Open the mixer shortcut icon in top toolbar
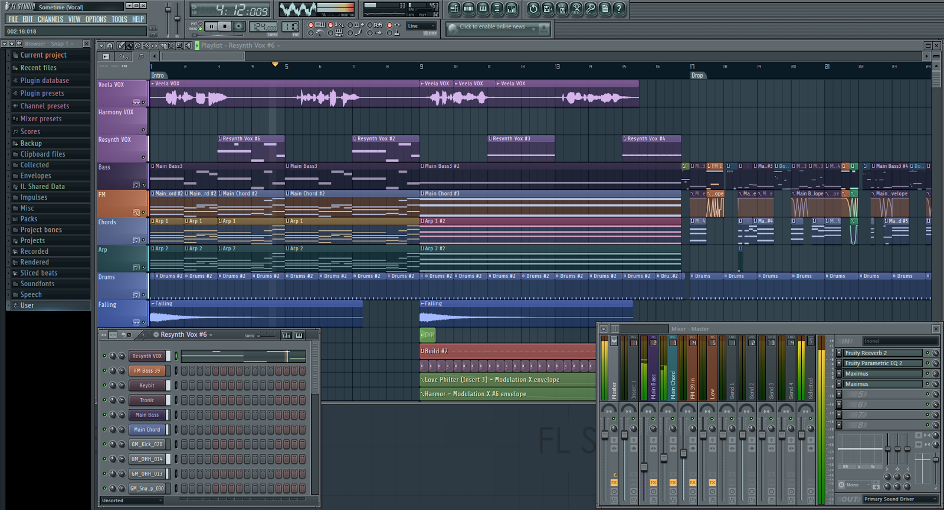Screen dimensions: 944x510 coord(511,9)
